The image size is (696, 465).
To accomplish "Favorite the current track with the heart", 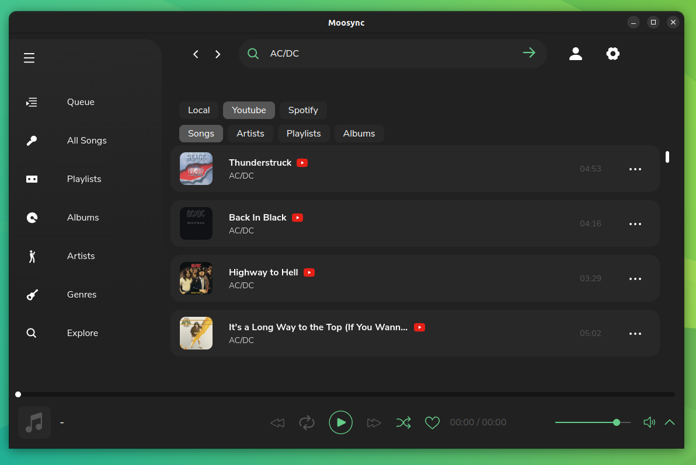I will (x=432, y=422).
